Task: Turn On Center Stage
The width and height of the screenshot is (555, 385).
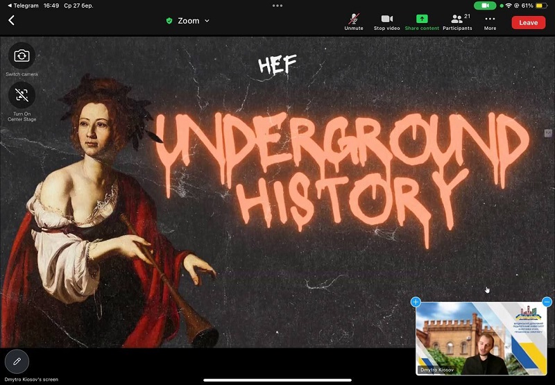Action: [x=22, y=95]
